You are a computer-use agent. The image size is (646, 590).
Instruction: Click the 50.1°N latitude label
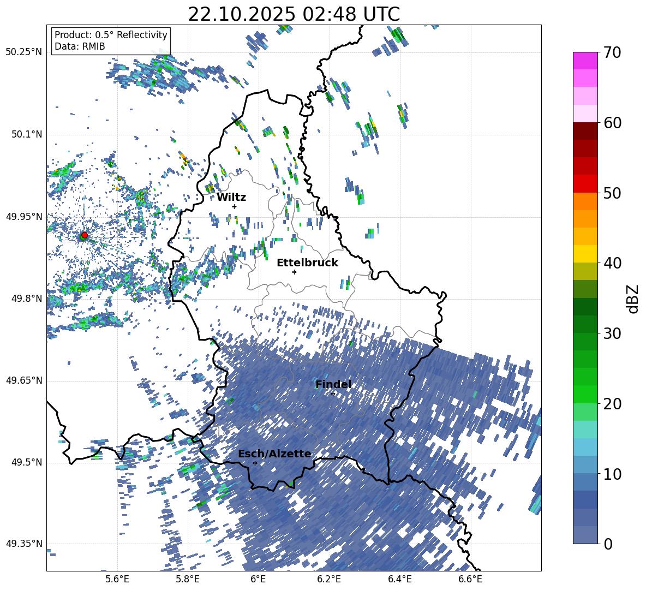click(x=26, y=135)
